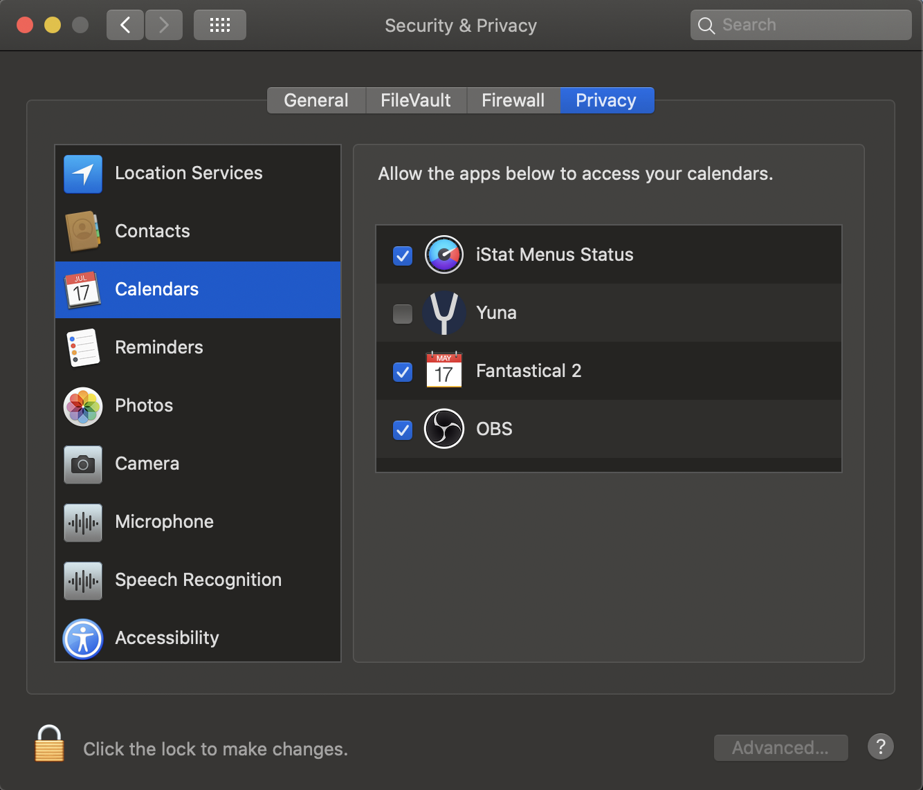Uncheck iStat Menus Status calendar access
Viewport: 923px width, 790px height.
403,256
